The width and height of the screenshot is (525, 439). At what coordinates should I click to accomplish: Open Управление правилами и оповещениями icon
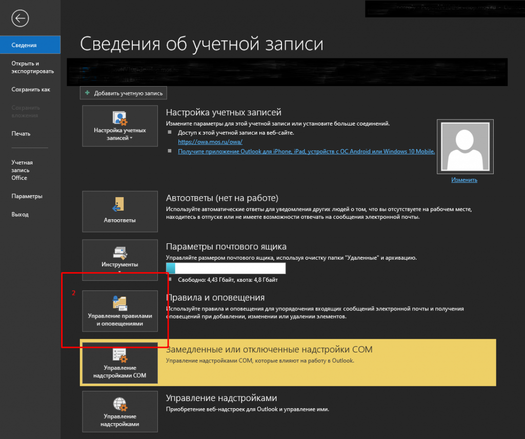[x=120, y=303]
